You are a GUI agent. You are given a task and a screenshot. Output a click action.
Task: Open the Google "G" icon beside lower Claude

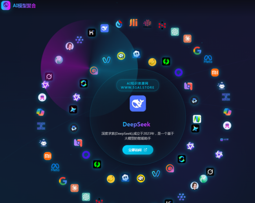point(63,181)
